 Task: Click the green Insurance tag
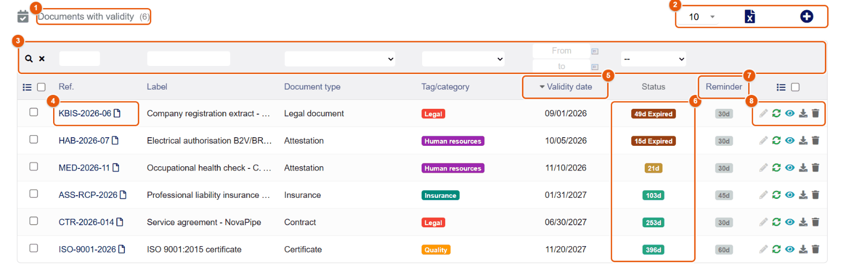441,195
